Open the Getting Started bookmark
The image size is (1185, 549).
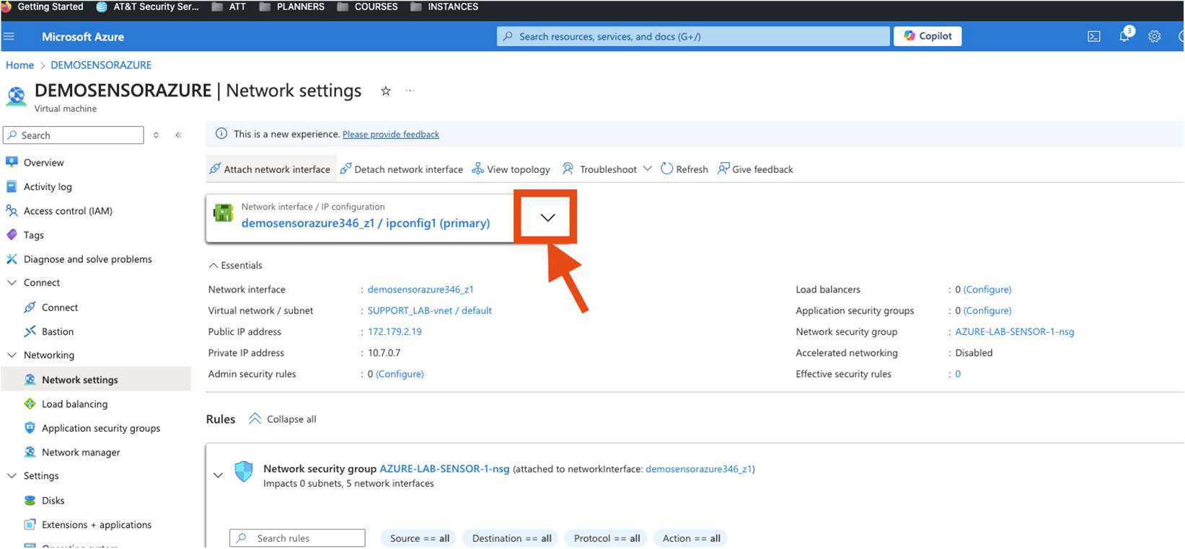pyautogui.click(x=43, y=7)
